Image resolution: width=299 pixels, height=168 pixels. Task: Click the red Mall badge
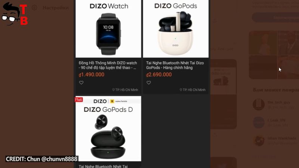pos(78,100)
